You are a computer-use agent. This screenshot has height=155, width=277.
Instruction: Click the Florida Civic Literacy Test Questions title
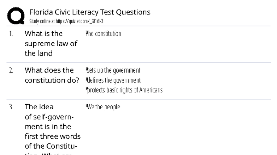[x=90, y=12]
